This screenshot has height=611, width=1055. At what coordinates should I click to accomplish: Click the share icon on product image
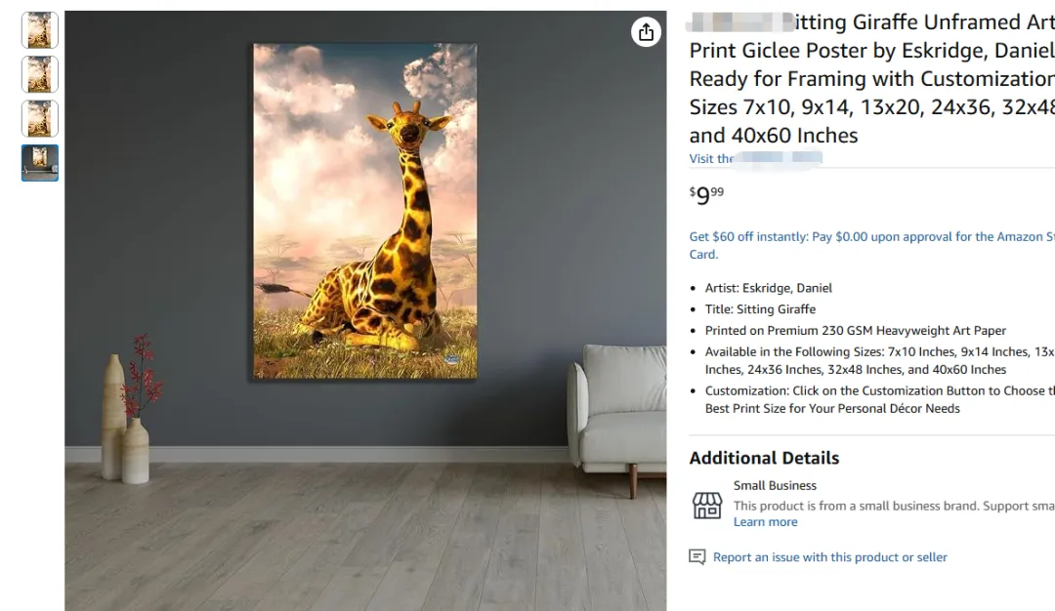(x=646, y=31)
